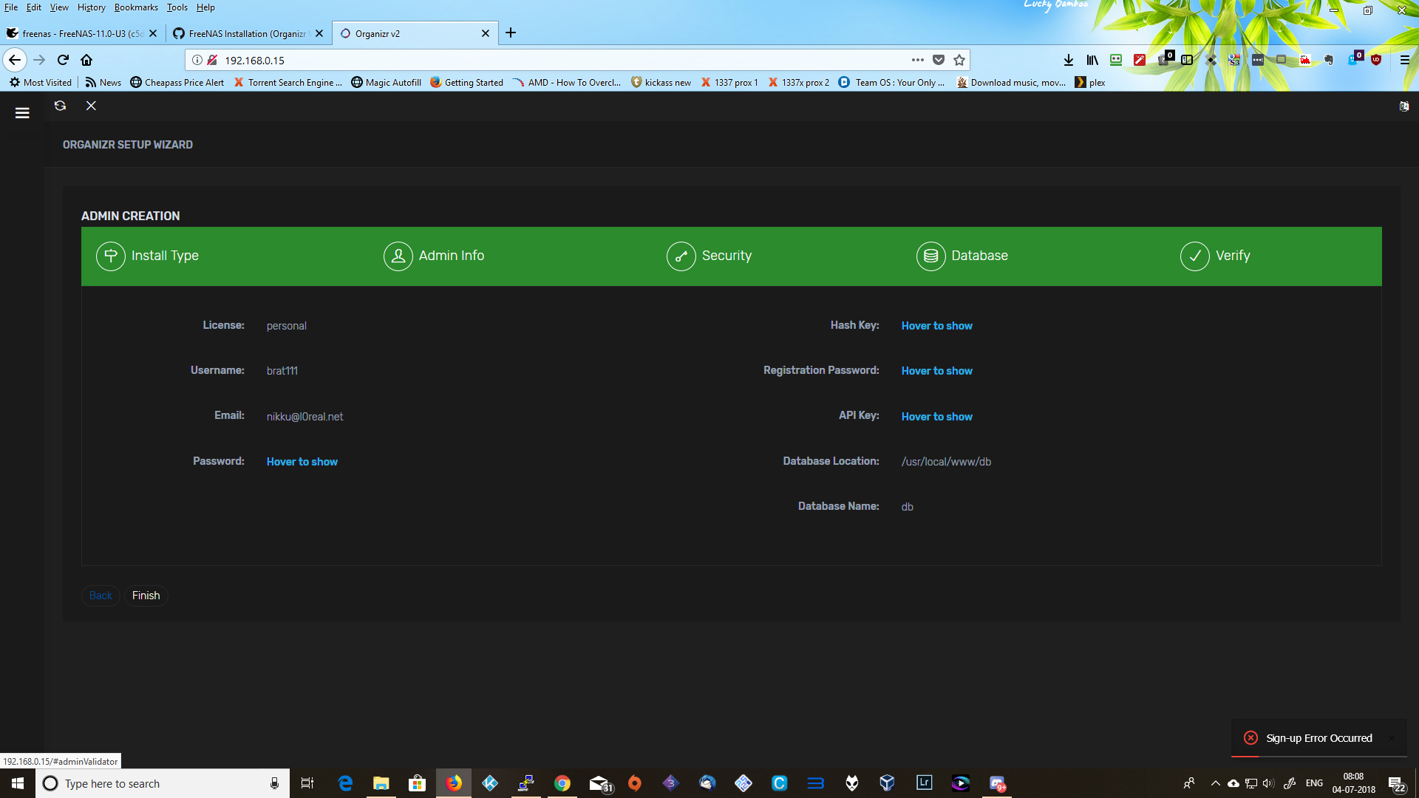Click the Organizr refresh tab icon
Viewport: 1419px width, 798px height.
point(61,106)
